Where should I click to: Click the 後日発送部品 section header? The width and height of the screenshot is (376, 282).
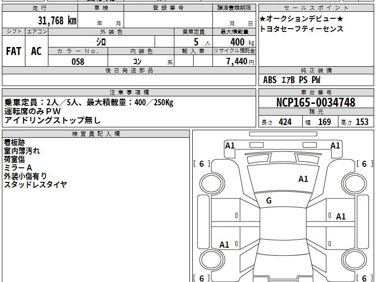pos(129,70)
